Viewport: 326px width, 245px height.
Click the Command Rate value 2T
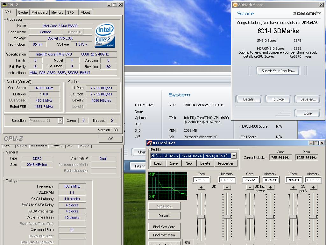point(72,230)
